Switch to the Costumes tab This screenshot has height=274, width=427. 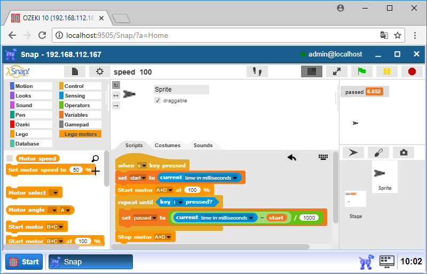pos(168,146)
